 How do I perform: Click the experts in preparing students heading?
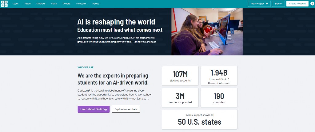pyautogui.click(x=113, y=79)
